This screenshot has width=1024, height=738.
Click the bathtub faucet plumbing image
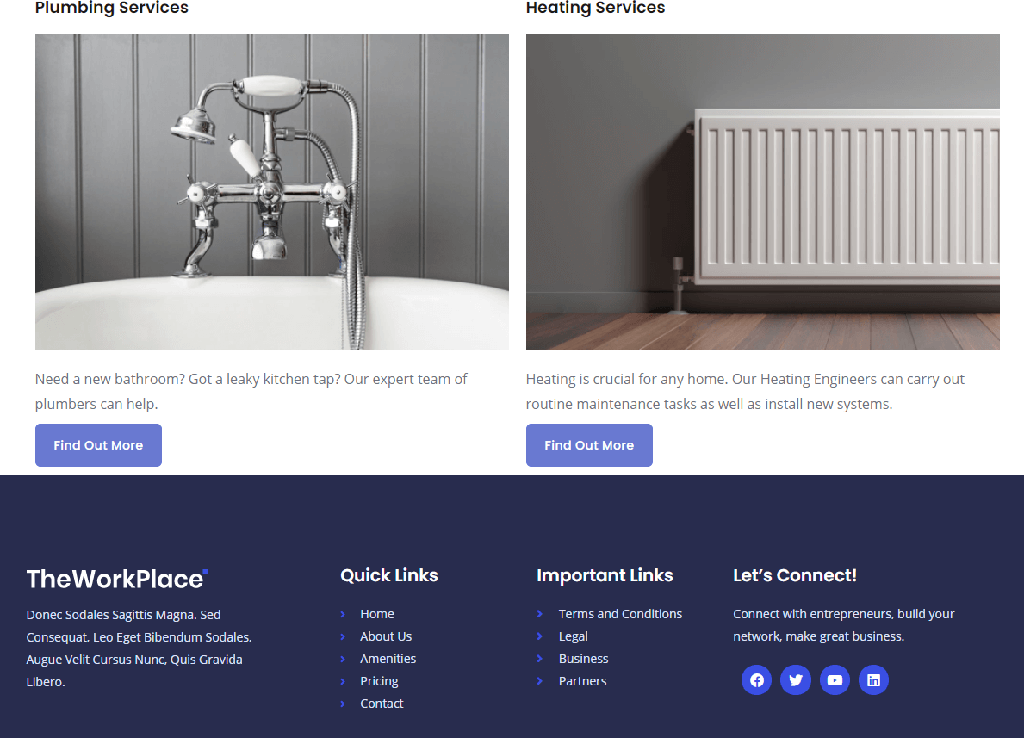point(271,192)
